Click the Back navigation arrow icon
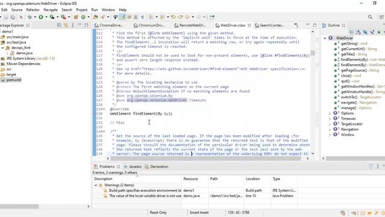This screenshot has height=217, width=385. point(188,17)
